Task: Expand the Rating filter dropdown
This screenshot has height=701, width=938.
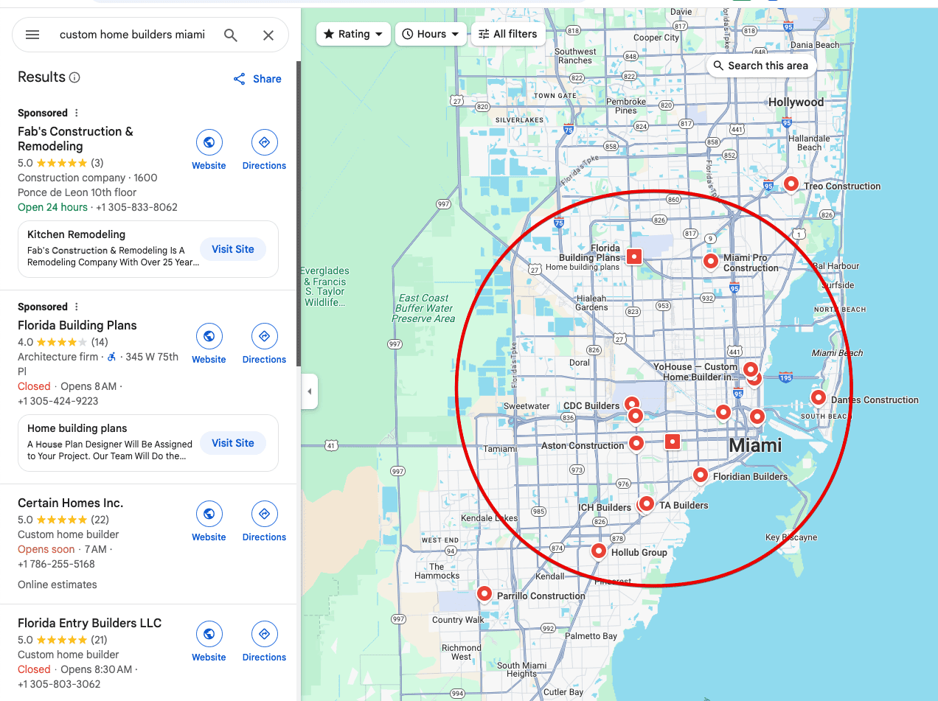Action: pos(353,34)
